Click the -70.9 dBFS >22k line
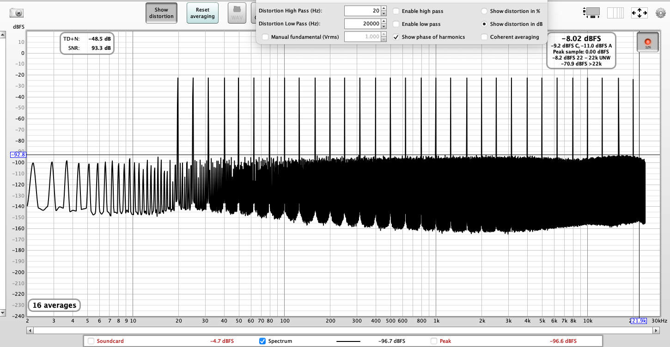The height and width of the screenshot is (347, 670). click(581, 64)
